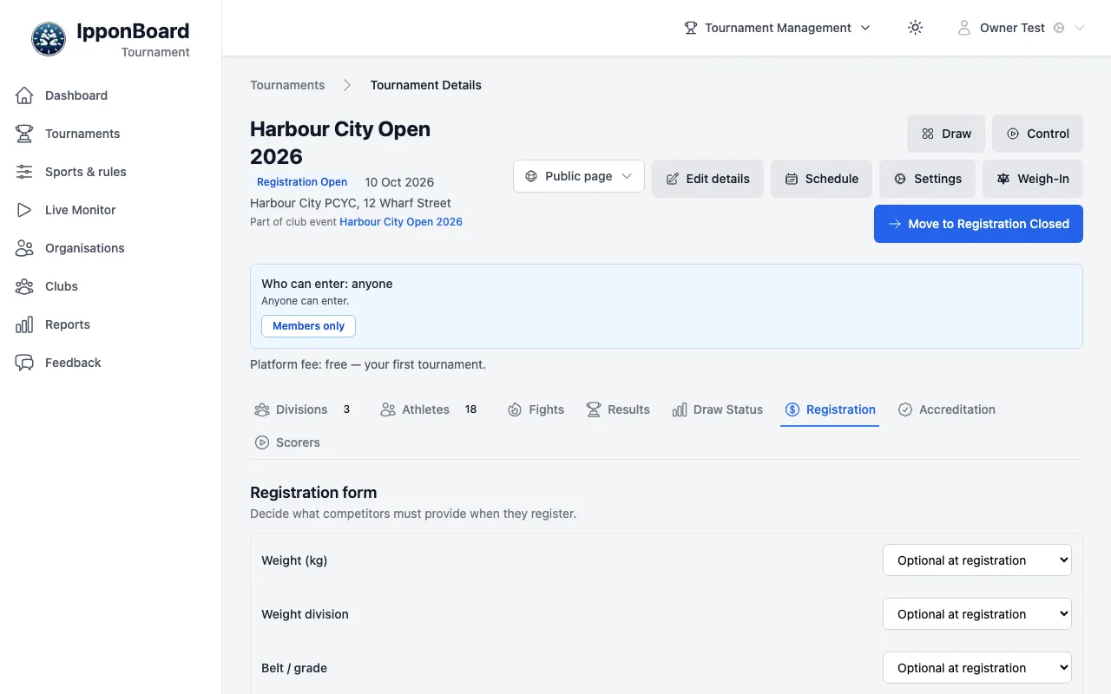Open the Weight (kg) requirement dropdown
Viewport: 1111px width, 694px height.
(977, 560)
